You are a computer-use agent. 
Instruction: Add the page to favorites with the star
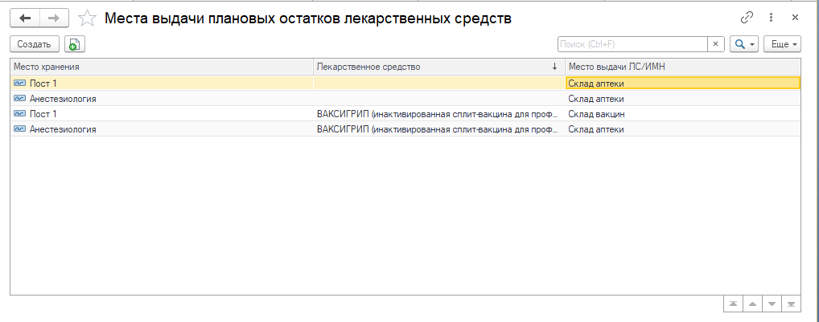tap(87, 18)
